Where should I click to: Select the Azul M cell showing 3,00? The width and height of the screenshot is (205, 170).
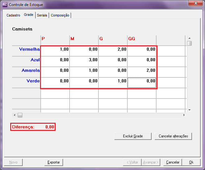pyautogui.click(x=84, y=60)
